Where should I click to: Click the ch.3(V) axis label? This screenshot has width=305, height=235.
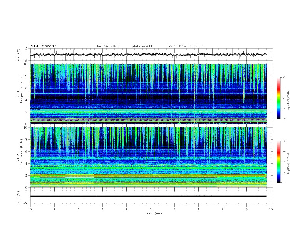tap(18, 197)
